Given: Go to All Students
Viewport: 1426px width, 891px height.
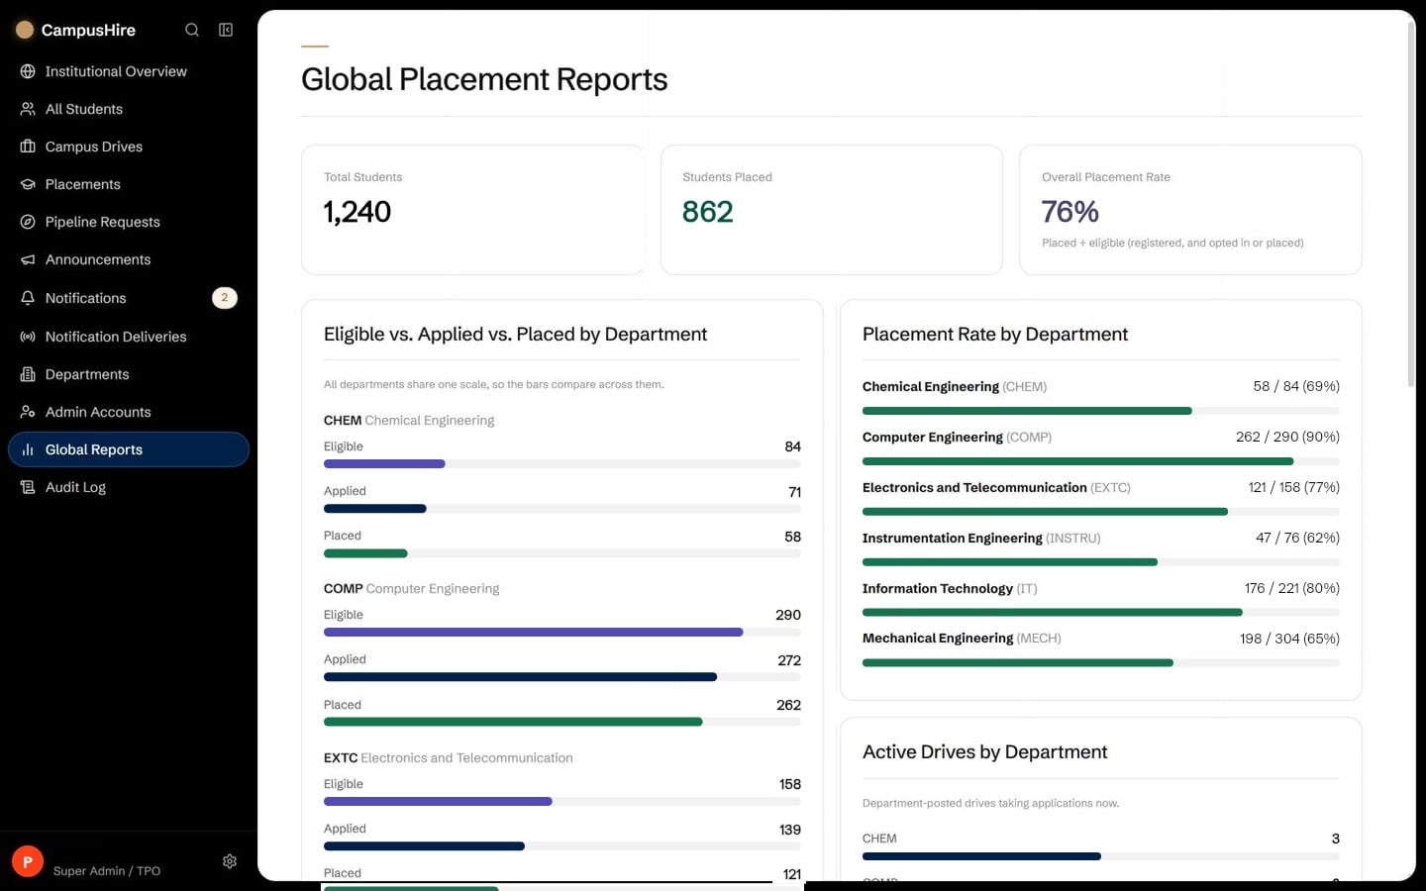Looking at the screenshot, I should tap(129, 109).
